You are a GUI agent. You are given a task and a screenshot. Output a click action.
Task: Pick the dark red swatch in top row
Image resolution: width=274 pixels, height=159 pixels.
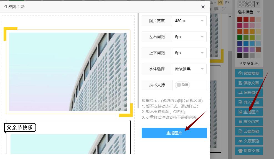coord(240,19)
